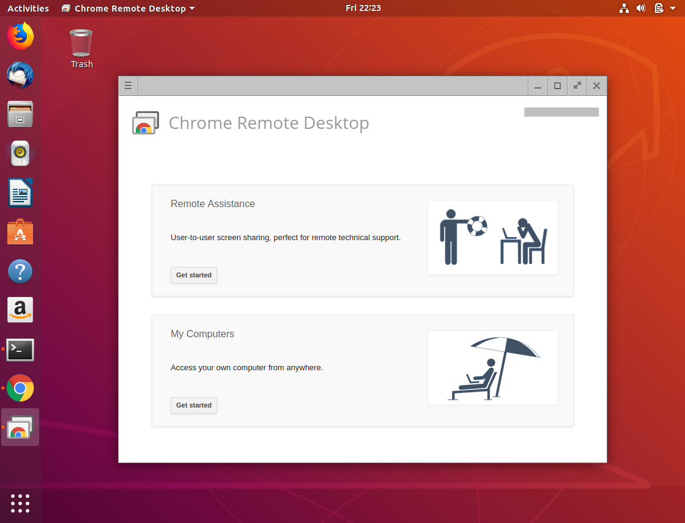Image resolution: width=685 pixels, height=523 pixels.
Task: Show the Applications grid
Action: (20, 503)
